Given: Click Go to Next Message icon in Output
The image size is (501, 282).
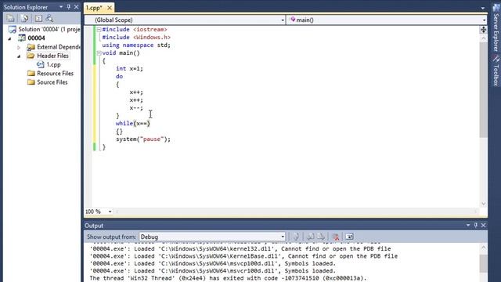Looking at the screenshot, I should tap(321, 237).
